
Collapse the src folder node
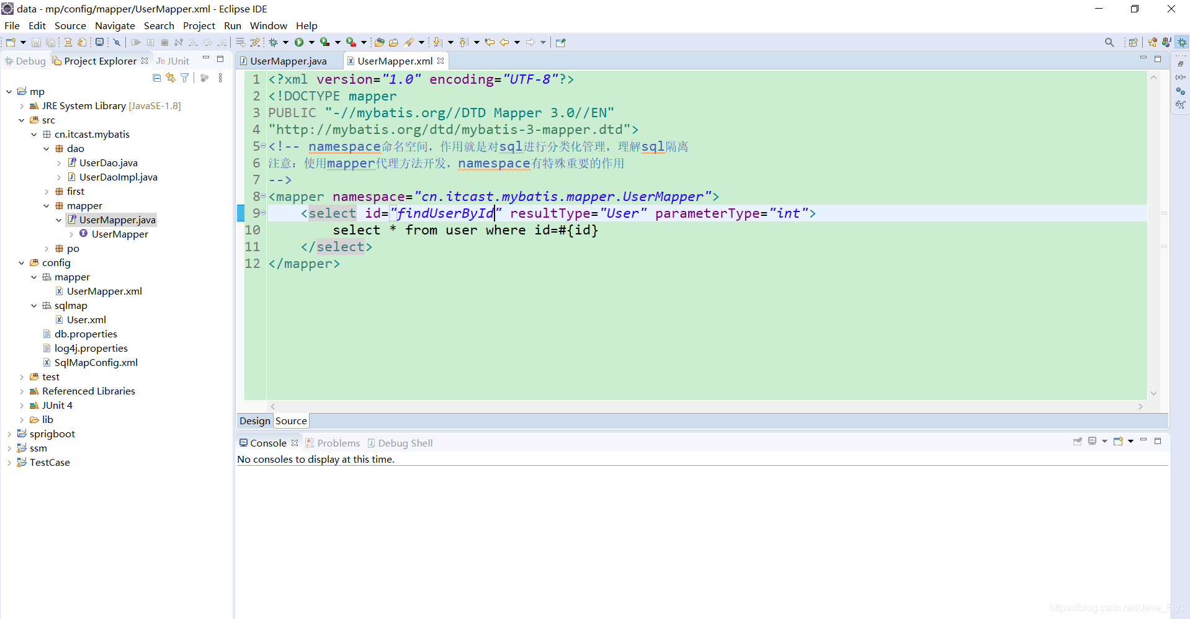click(x=22, y=120)
